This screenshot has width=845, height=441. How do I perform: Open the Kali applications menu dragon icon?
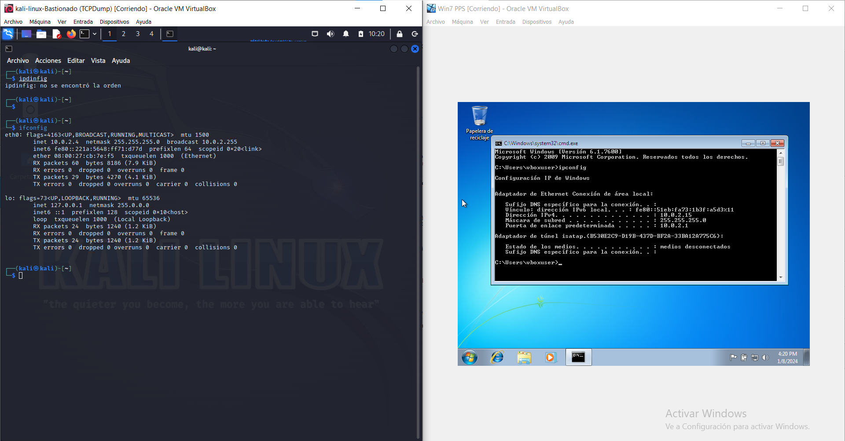click(8, 34)
